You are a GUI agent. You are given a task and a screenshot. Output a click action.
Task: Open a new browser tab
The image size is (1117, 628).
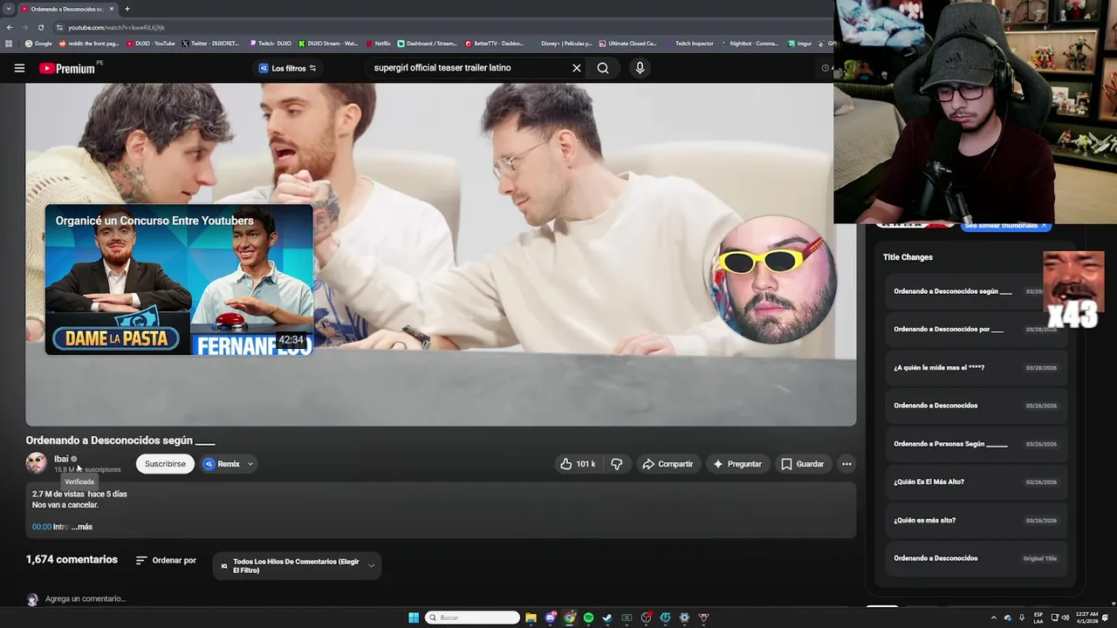127,9
